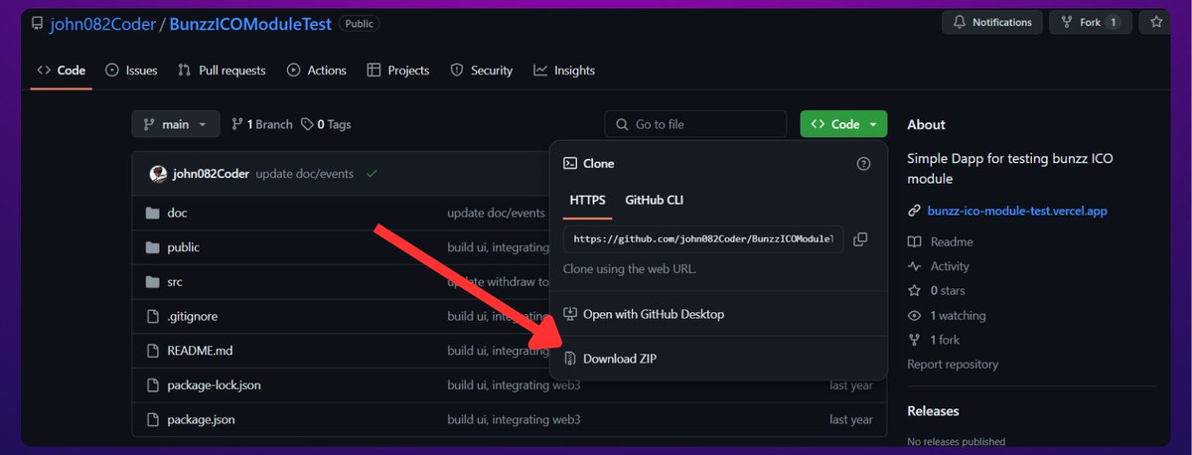1192x455 pixels.
Task: Open john082Coder commit author link
Action: click(211, 174)
